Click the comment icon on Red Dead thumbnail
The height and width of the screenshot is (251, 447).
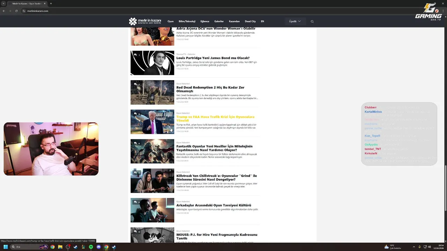click(x=136, y=84)
